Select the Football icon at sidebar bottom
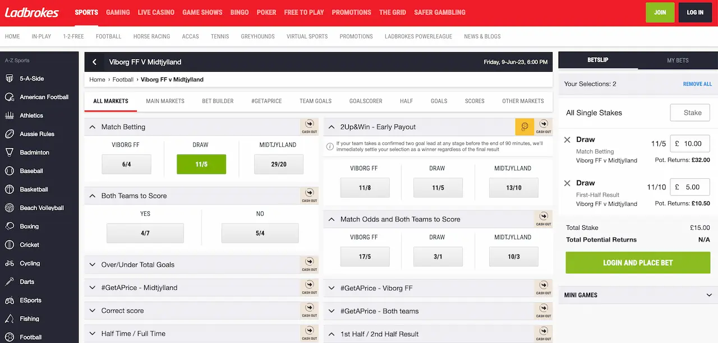This screenshot has width=718, height=343. 10,337
